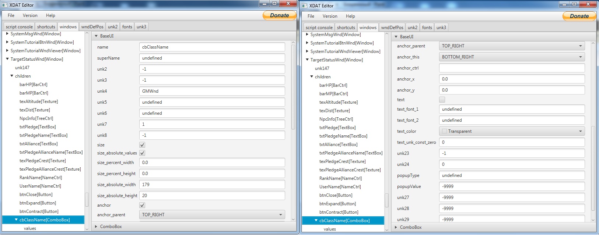Click the Transparent color swatch in text_color

[x=444, y=131]
